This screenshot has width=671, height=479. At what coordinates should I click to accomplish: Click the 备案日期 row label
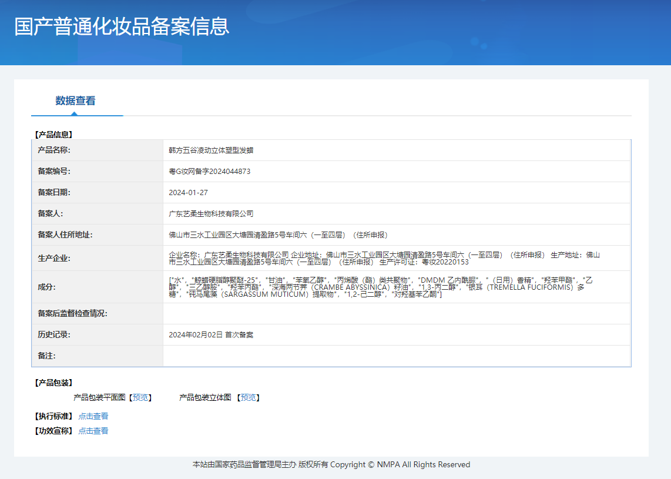[x=54, y=193]
